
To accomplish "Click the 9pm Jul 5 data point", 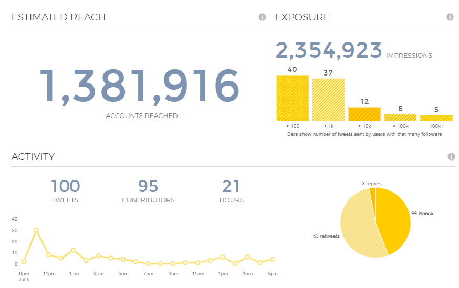I will (x=24, y=261).
